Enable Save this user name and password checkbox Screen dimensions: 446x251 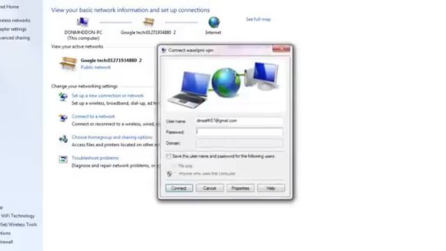[x=169, y=156]
